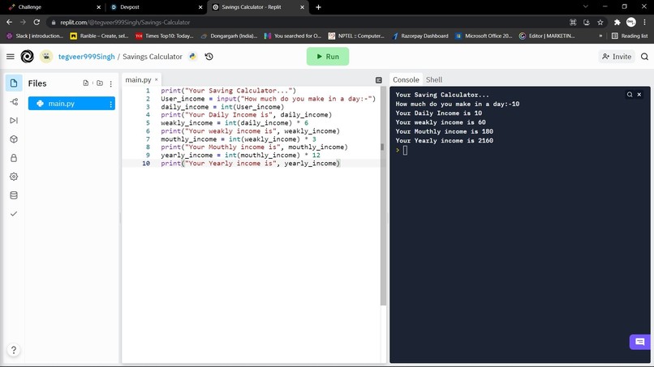654x367 pixels.
Task: Select main.py in the file tree
Action: (71, 104)
